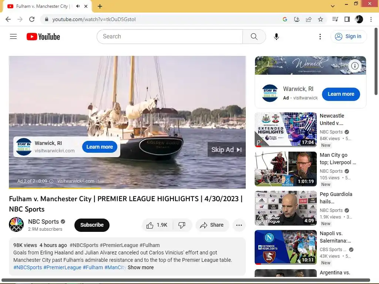This screenshot has height=284, width=379.
Task: Open more actions ellipsis under the video
Action: point(239,225)
